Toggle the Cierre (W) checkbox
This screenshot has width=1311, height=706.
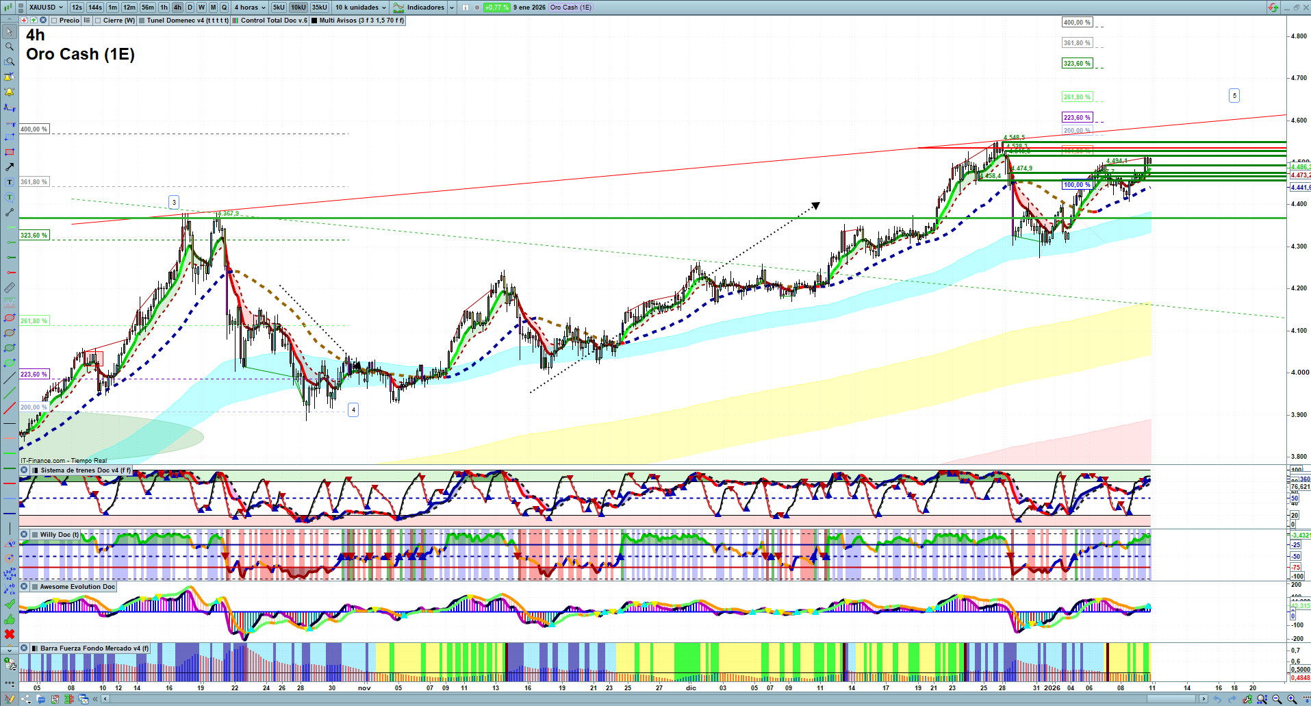coord(99,21)
